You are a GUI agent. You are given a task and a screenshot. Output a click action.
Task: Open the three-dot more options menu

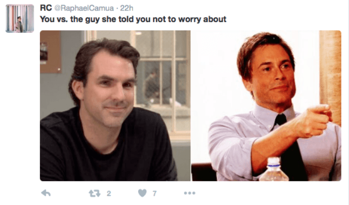[189, 193]
